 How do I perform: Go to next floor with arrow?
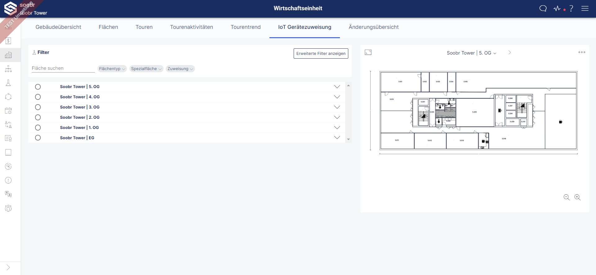[509, 52]
